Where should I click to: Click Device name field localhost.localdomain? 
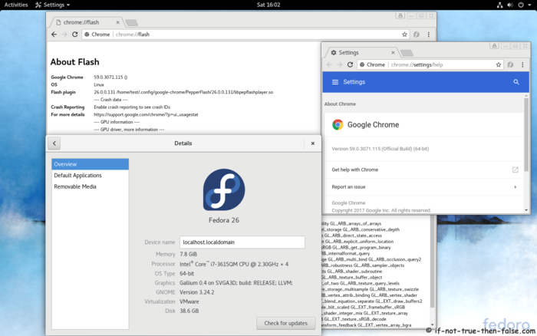pyautogui.click(x=242, y=242)
